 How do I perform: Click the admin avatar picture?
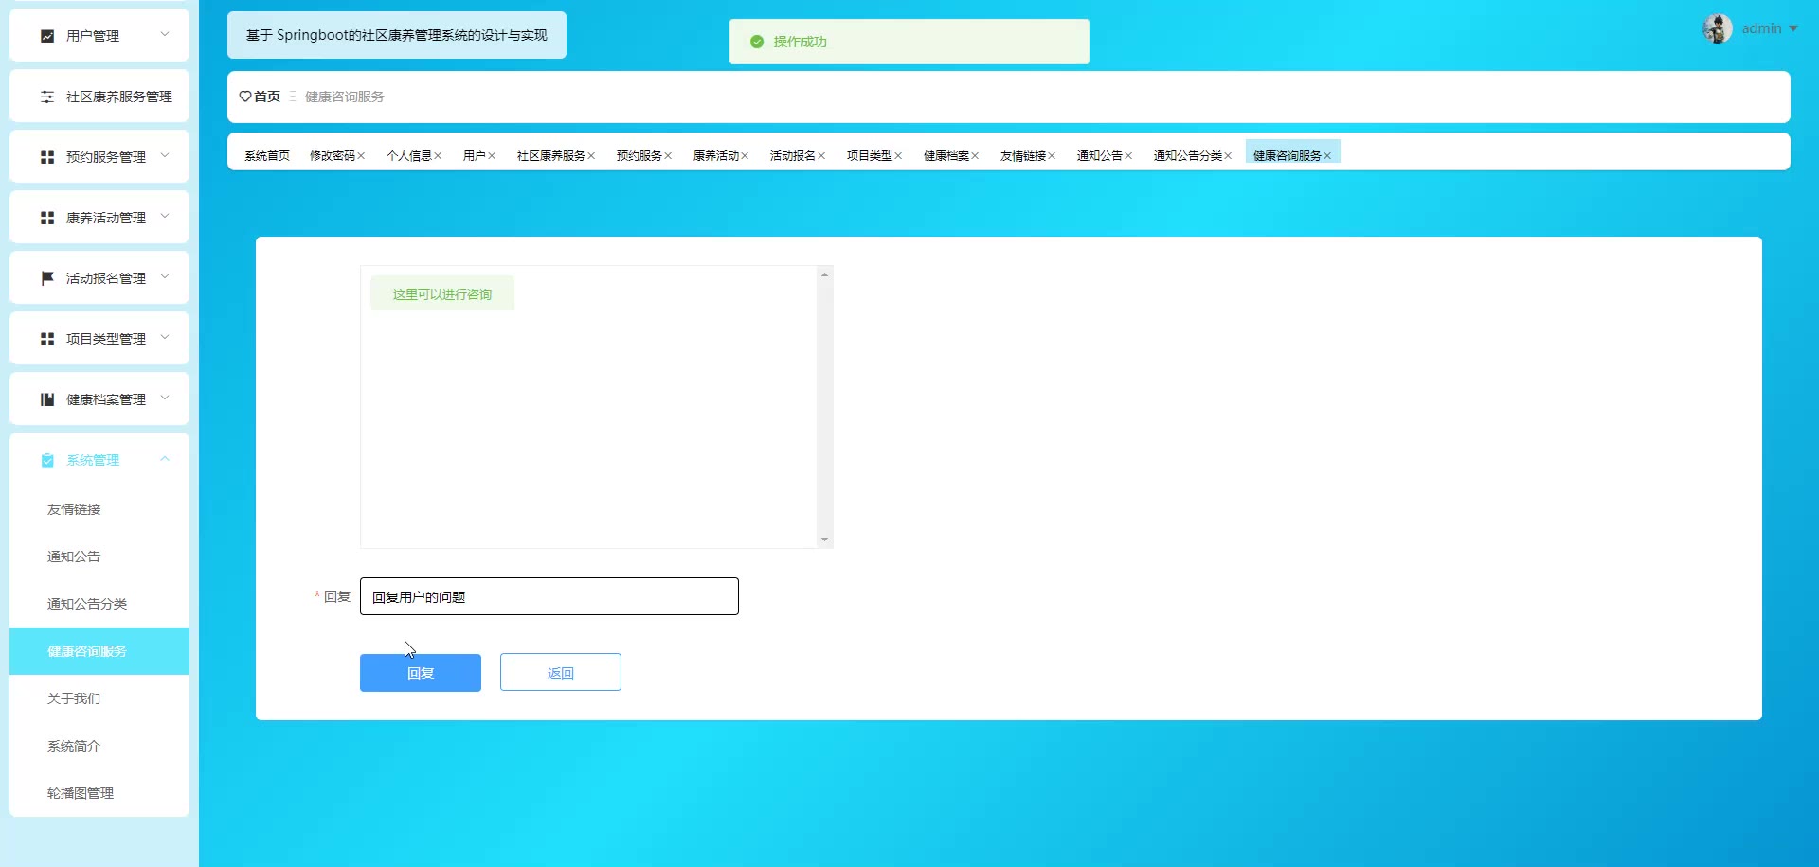click(1718, 28)
